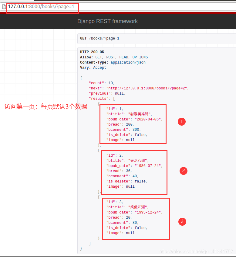Click the "id": 1 line

[115, 109]
